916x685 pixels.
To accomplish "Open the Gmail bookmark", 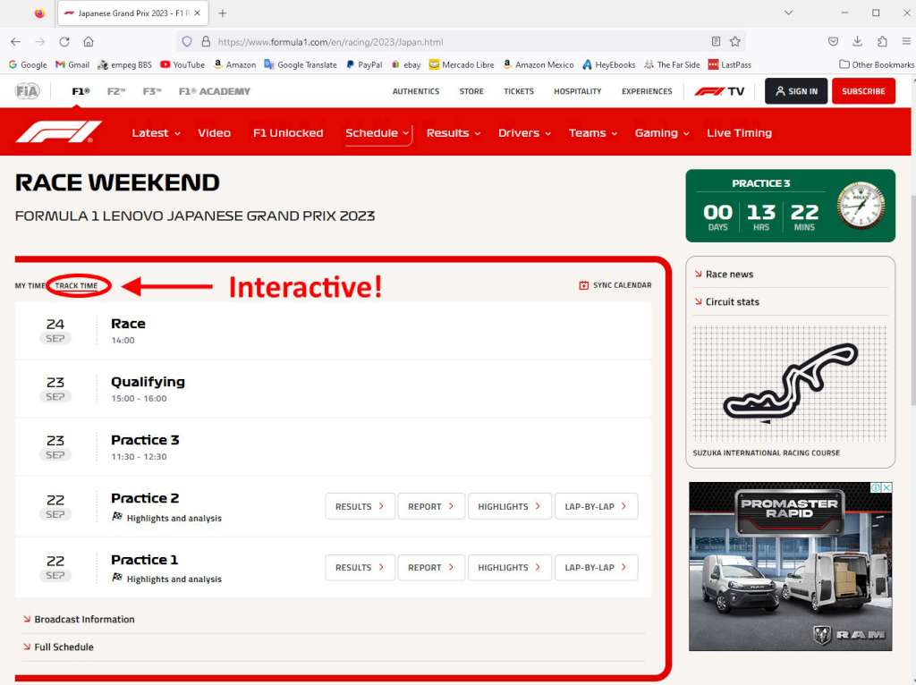I will (x=72, y=64).
